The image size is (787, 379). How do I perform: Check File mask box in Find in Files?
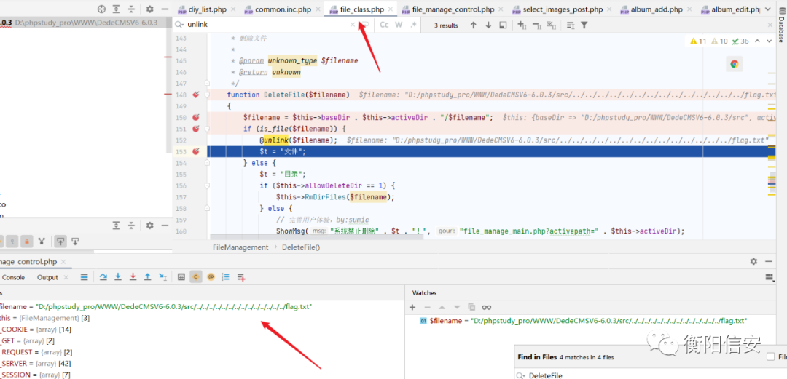(x=770, y=357)
